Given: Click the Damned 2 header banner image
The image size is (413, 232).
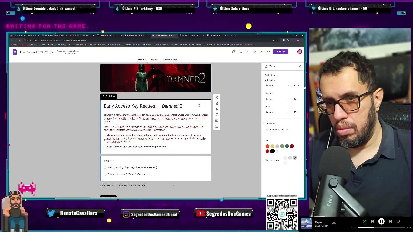Looking at the screenshot, I should [x=156, y=78].
